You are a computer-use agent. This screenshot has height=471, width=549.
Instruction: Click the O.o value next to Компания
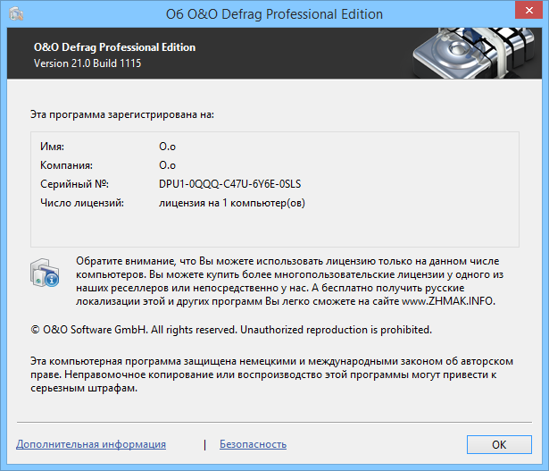(x=167, y=165)
